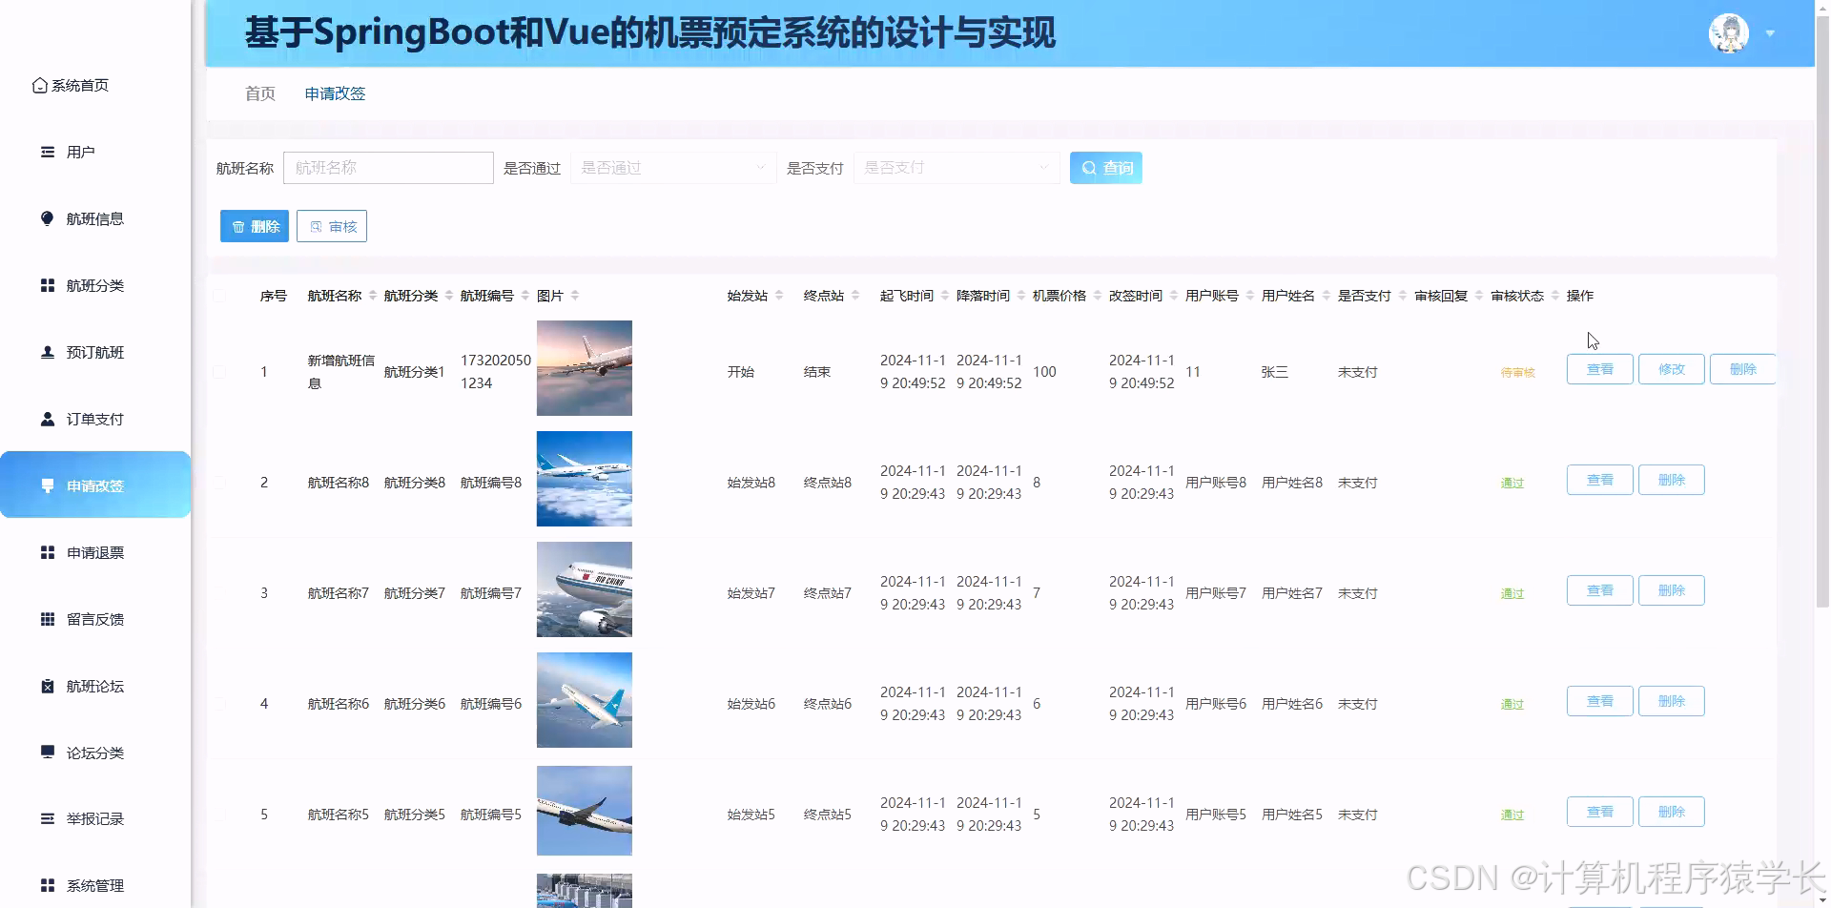Open the 是否支付 dropdown
The width and height of the screenshot is (1831, 908).
pyautogui.click(x=956, y=167)
